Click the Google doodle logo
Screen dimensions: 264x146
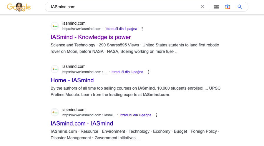(x=19, y=7)
